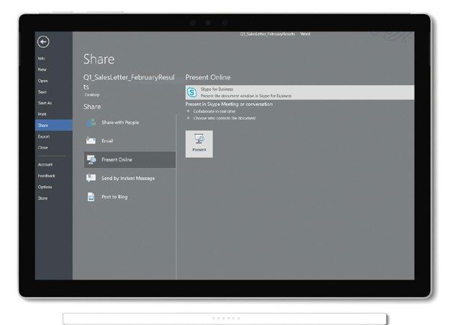Viewport: 449px width, 325px height.
Task: Click the Desktop location text
Action: click(92, 95)
